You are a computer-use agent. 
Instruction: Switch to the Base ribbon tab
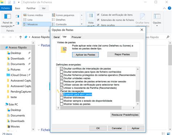(17, 8)
